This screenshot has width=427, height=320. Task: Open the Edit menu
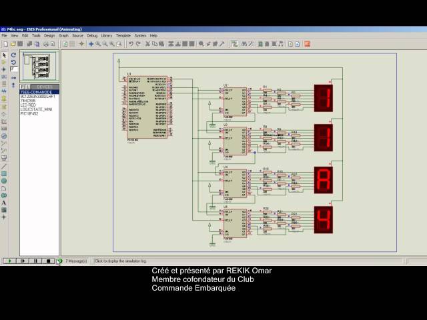click(x=25, y=35)
